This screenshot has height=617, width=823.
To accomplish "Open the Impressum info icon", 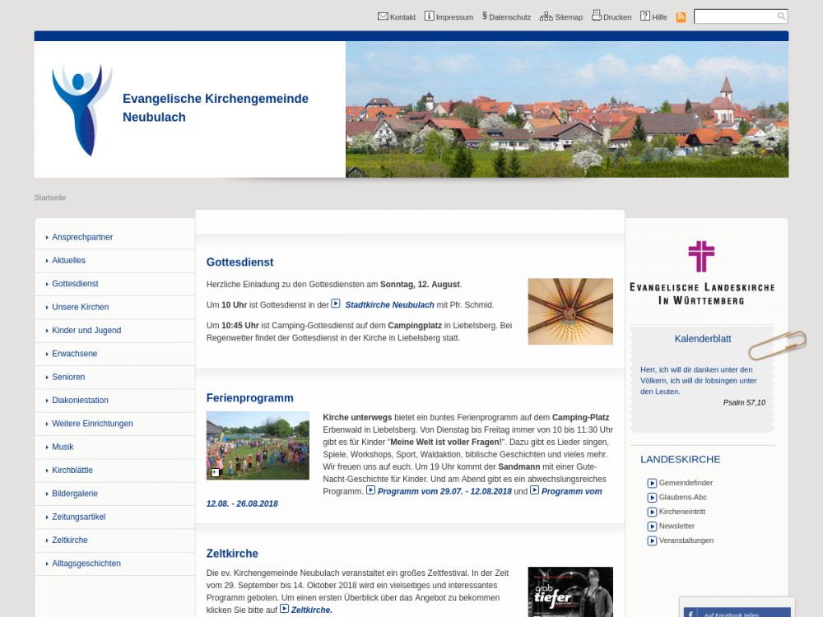I will [429, 16].
